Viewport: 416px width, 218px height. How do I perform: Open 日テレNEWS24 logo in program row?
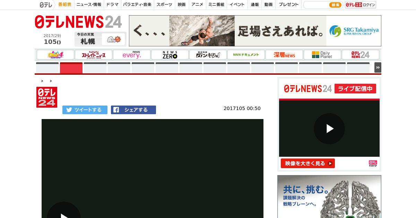pos(361,55)
